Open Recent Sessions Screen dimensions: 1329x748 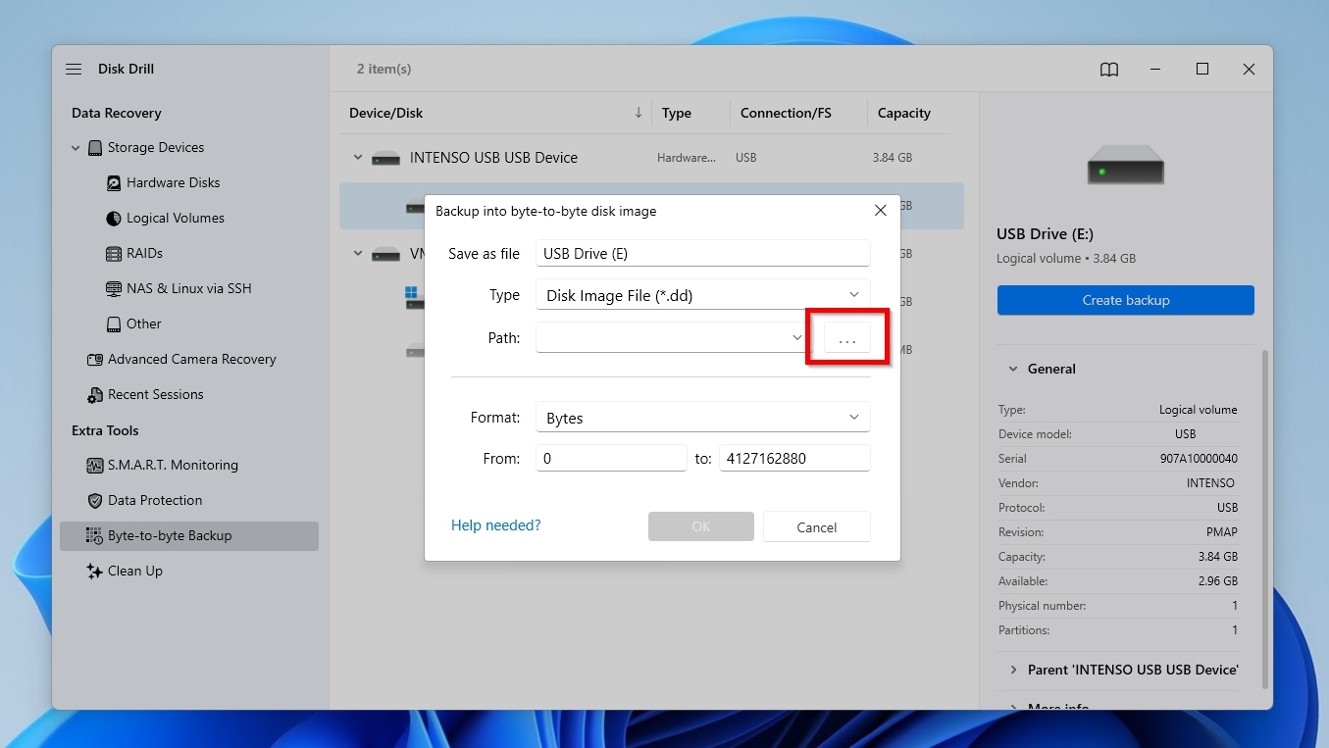pos(157,394)
